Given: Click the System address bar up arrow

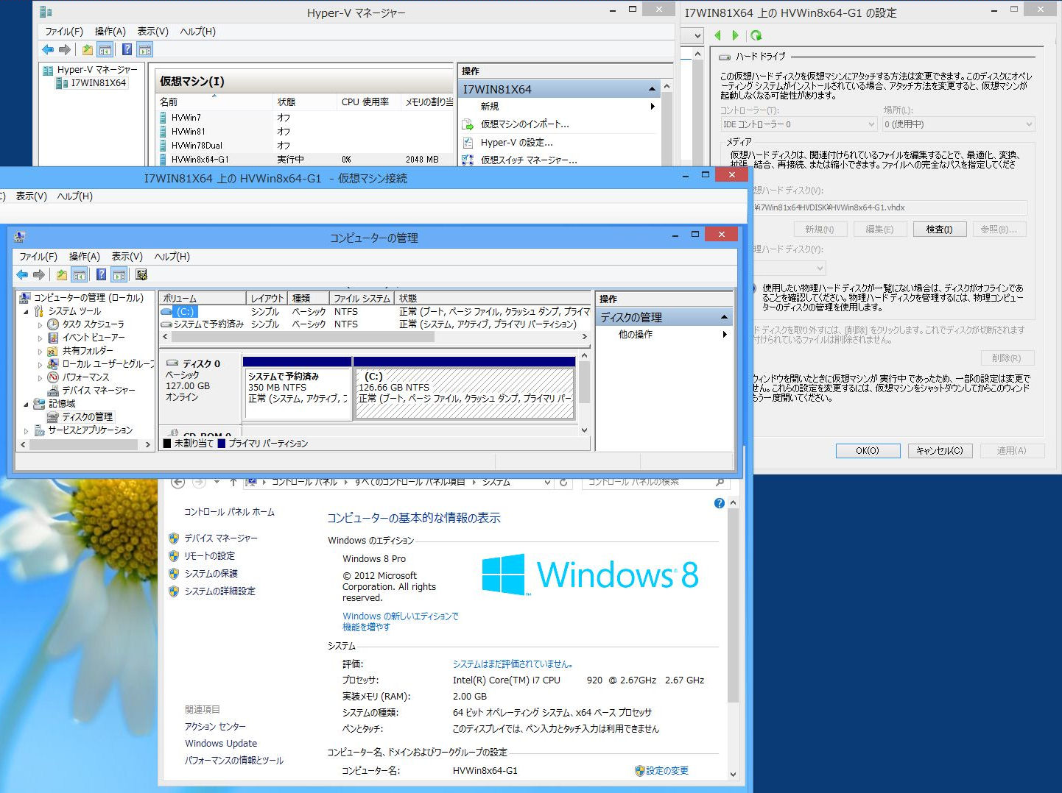Looking at the screenshot, I should 233,483.
